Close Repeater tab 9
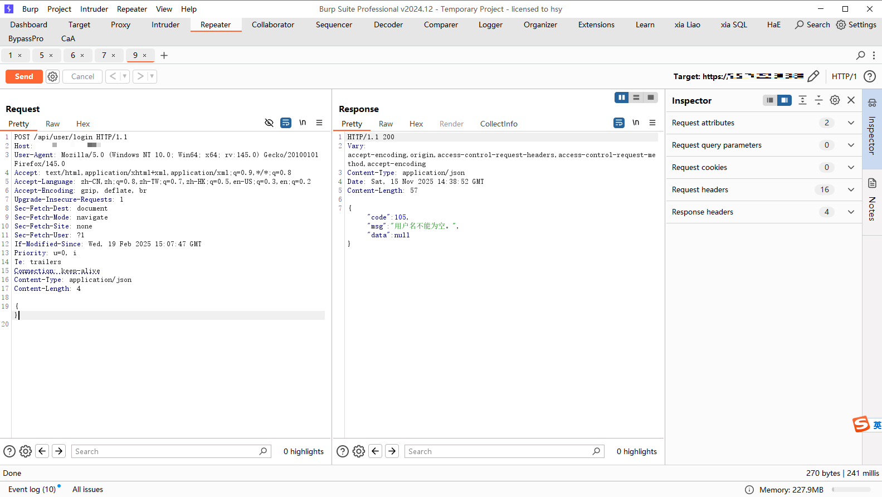Viewport: 882px width, 497px height. point(145,55)
